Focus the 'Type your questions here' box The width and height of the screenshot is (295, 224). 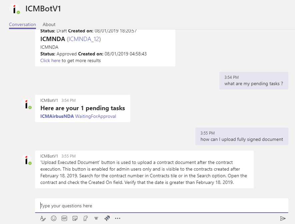161,206
